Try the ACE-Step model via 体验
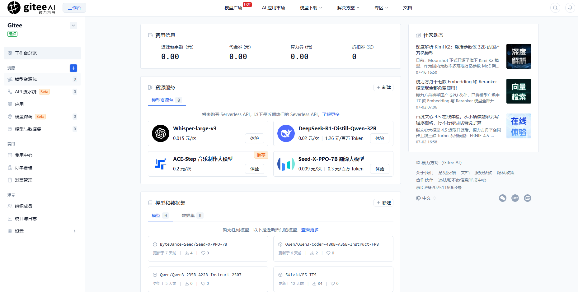578x292 pixels. [x=255, y=169]
